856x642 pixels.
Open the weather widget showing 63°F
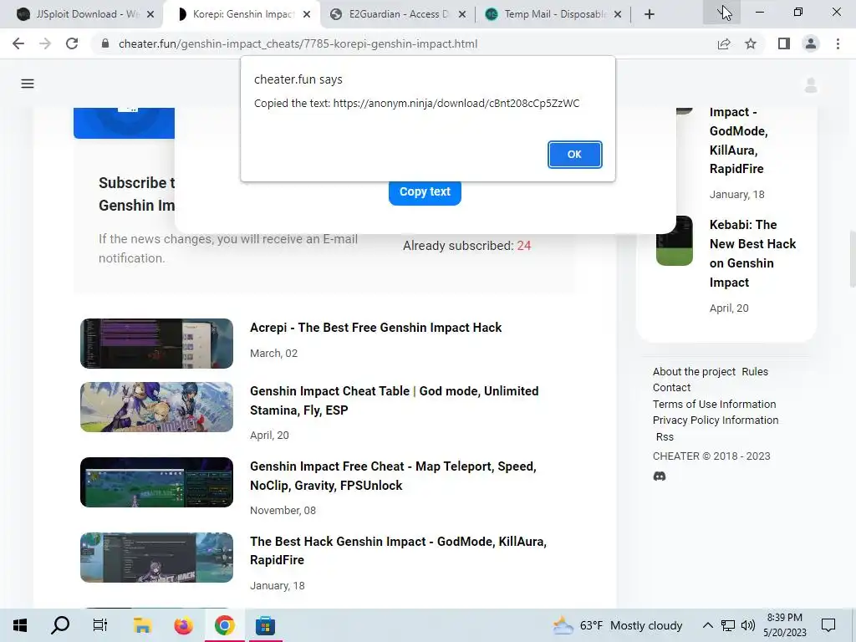pyautogui.click(x=617, y=625)
